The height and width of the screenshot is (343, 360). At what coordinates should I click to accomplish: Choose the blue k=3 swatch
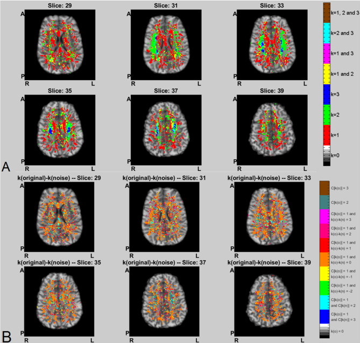tap(327, 94)
